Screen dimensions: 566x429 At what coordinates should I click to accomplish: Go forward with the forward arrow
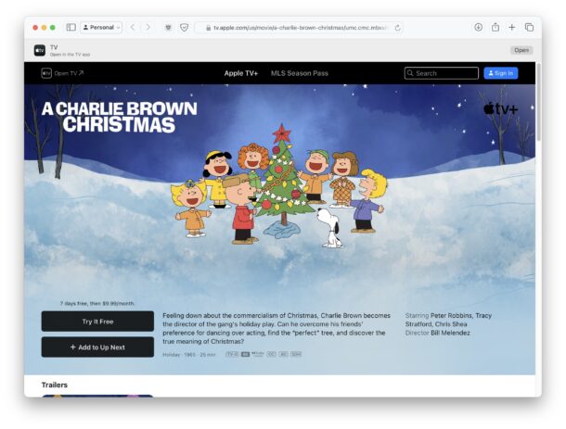click(x=148, y=28)
